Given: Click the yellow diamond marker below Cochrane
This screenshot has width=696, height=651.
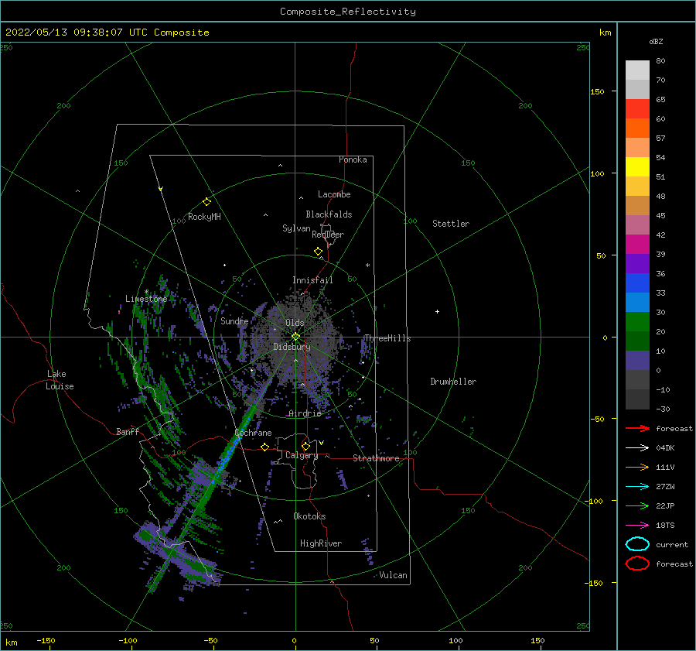Looking at the screenshot, I should (x=265, y=447).
